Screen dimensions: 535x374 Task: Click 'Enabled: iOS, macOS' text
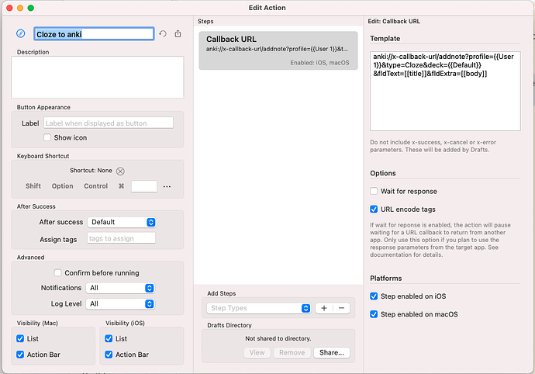click(x=319, y=63)
